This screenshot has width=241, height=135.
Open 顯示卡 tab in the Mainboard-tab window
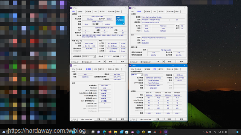pos(161,12)
